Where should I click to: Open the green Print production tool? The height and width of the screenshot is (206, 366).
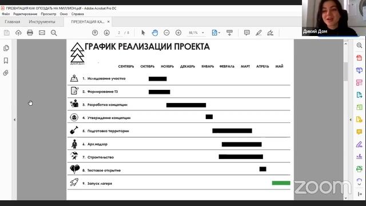click(x=359, y=169)
